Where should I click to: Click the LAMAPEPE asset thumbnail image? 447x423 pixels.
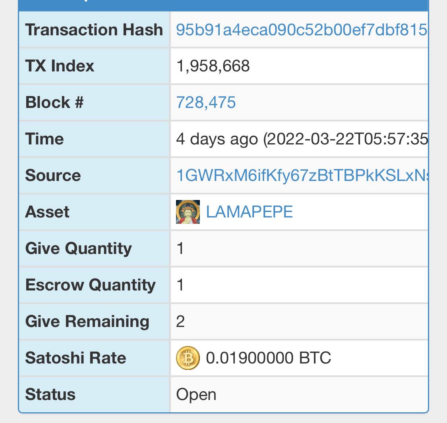[188, 212]
